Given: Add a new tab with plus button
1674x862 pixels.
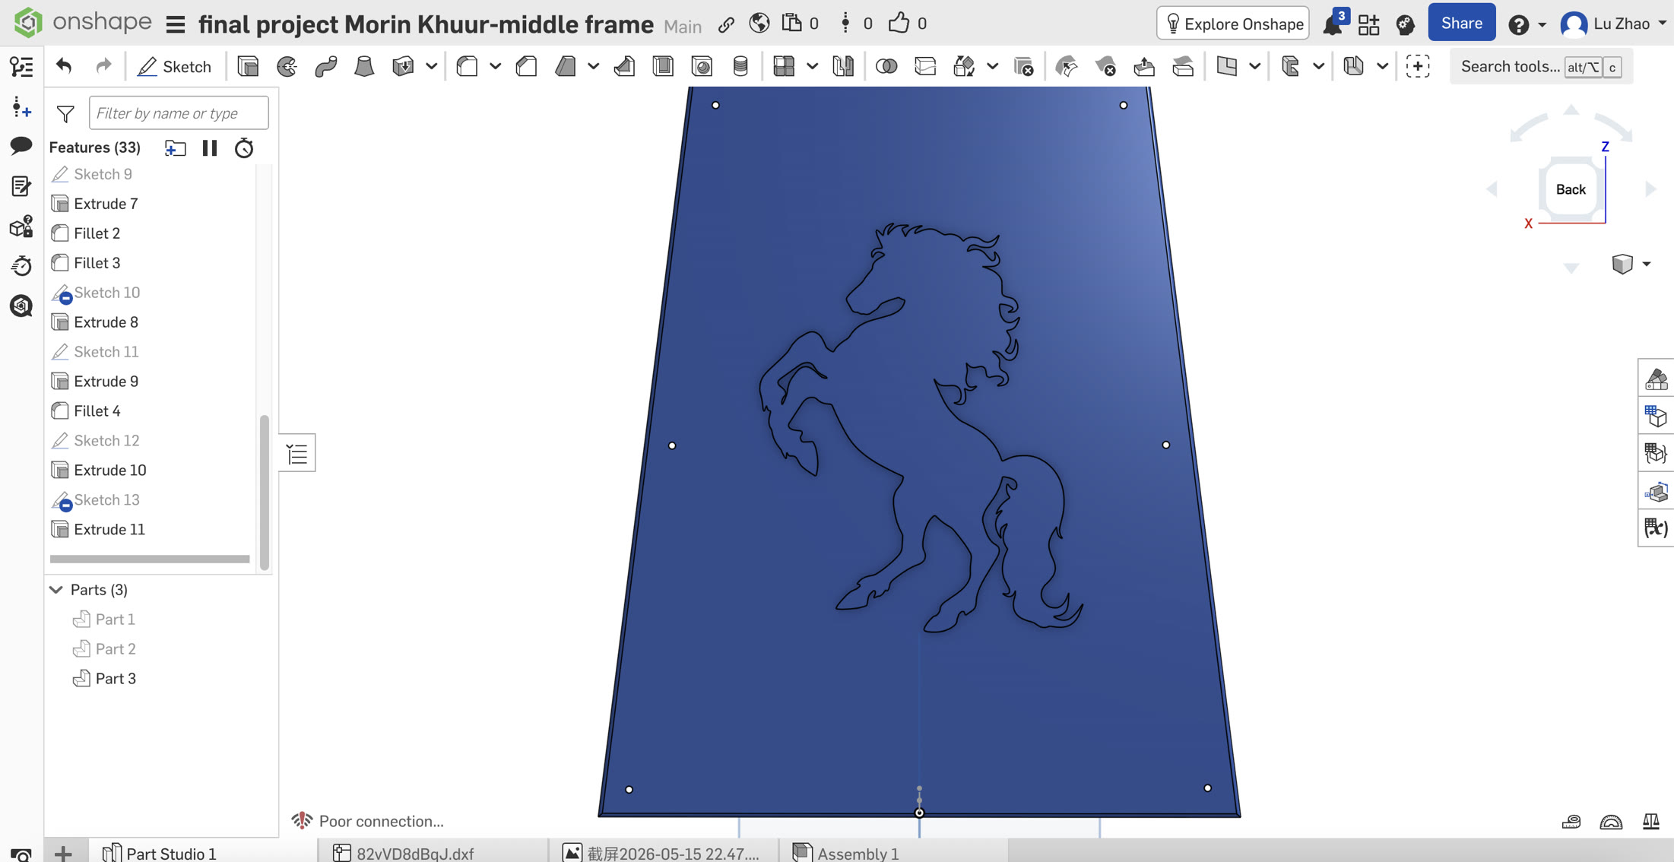Looking at the screenshot, I should click(x=64, y=853).
